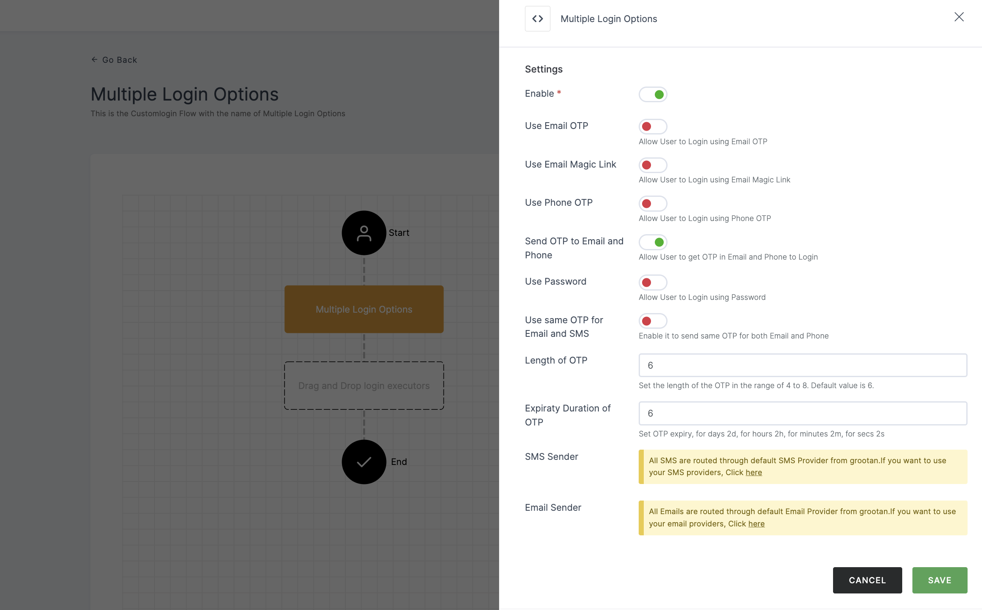Expand the Email Sender provider options
This screenshot has height=610, width=982.
pyautogui.click(x=756, y=523)
